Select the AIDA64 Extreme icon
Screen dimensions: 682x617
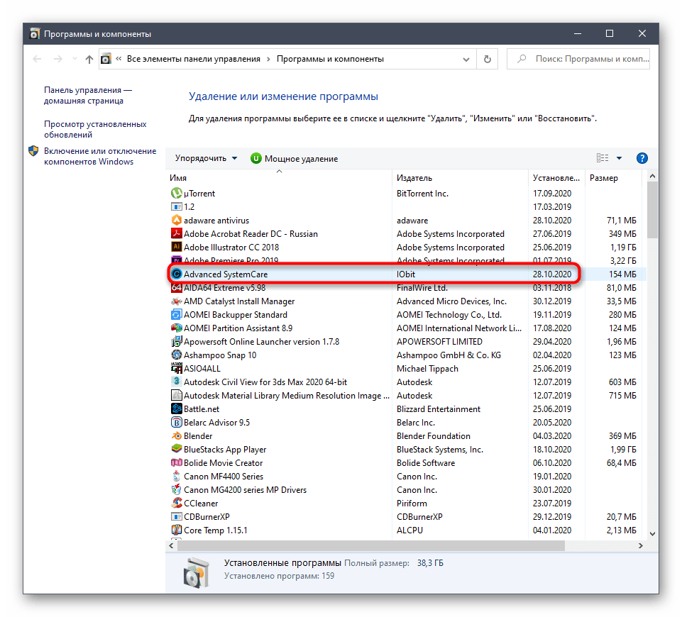(x=177, y=288)
